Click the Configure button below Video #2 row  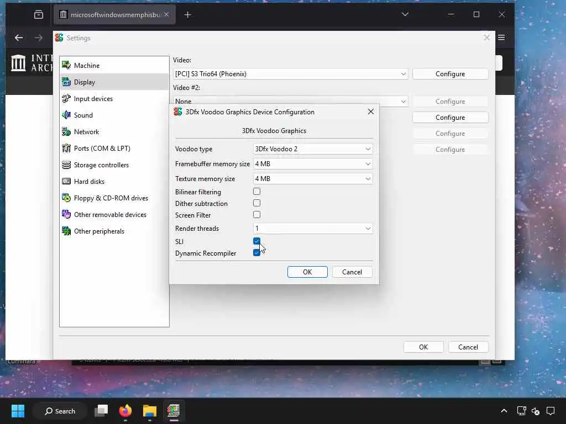point(450,118)
